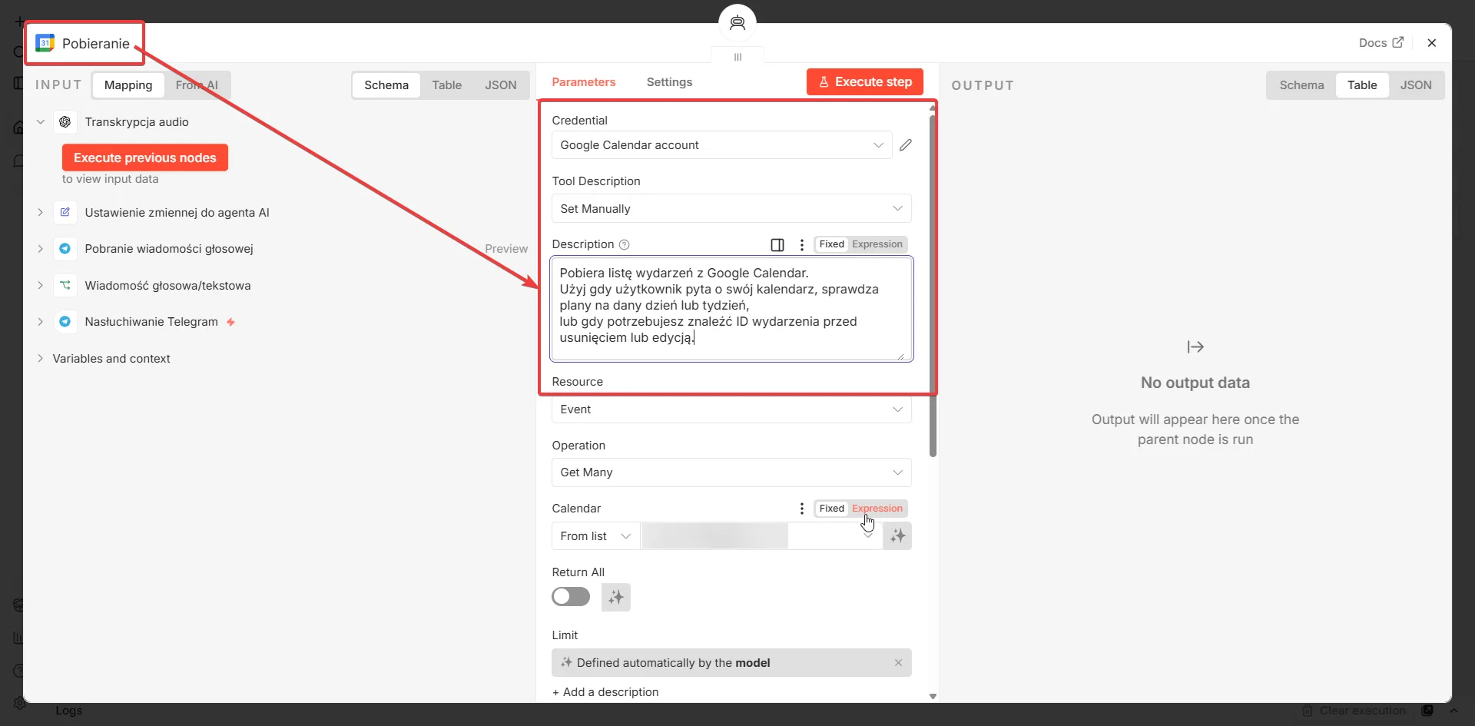Viewport: 1475px width, 726px height.
Task: Open the Resource Event dropdown
Action: click(731, 409)
